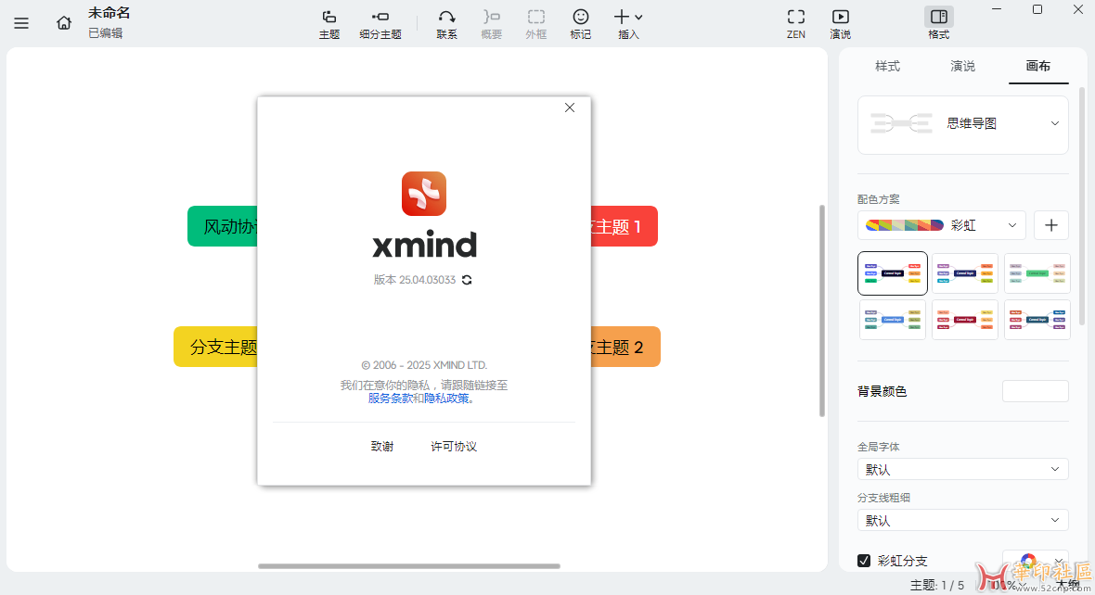Enter ZEN mode
1095x595 pixels.
(795, 24)
